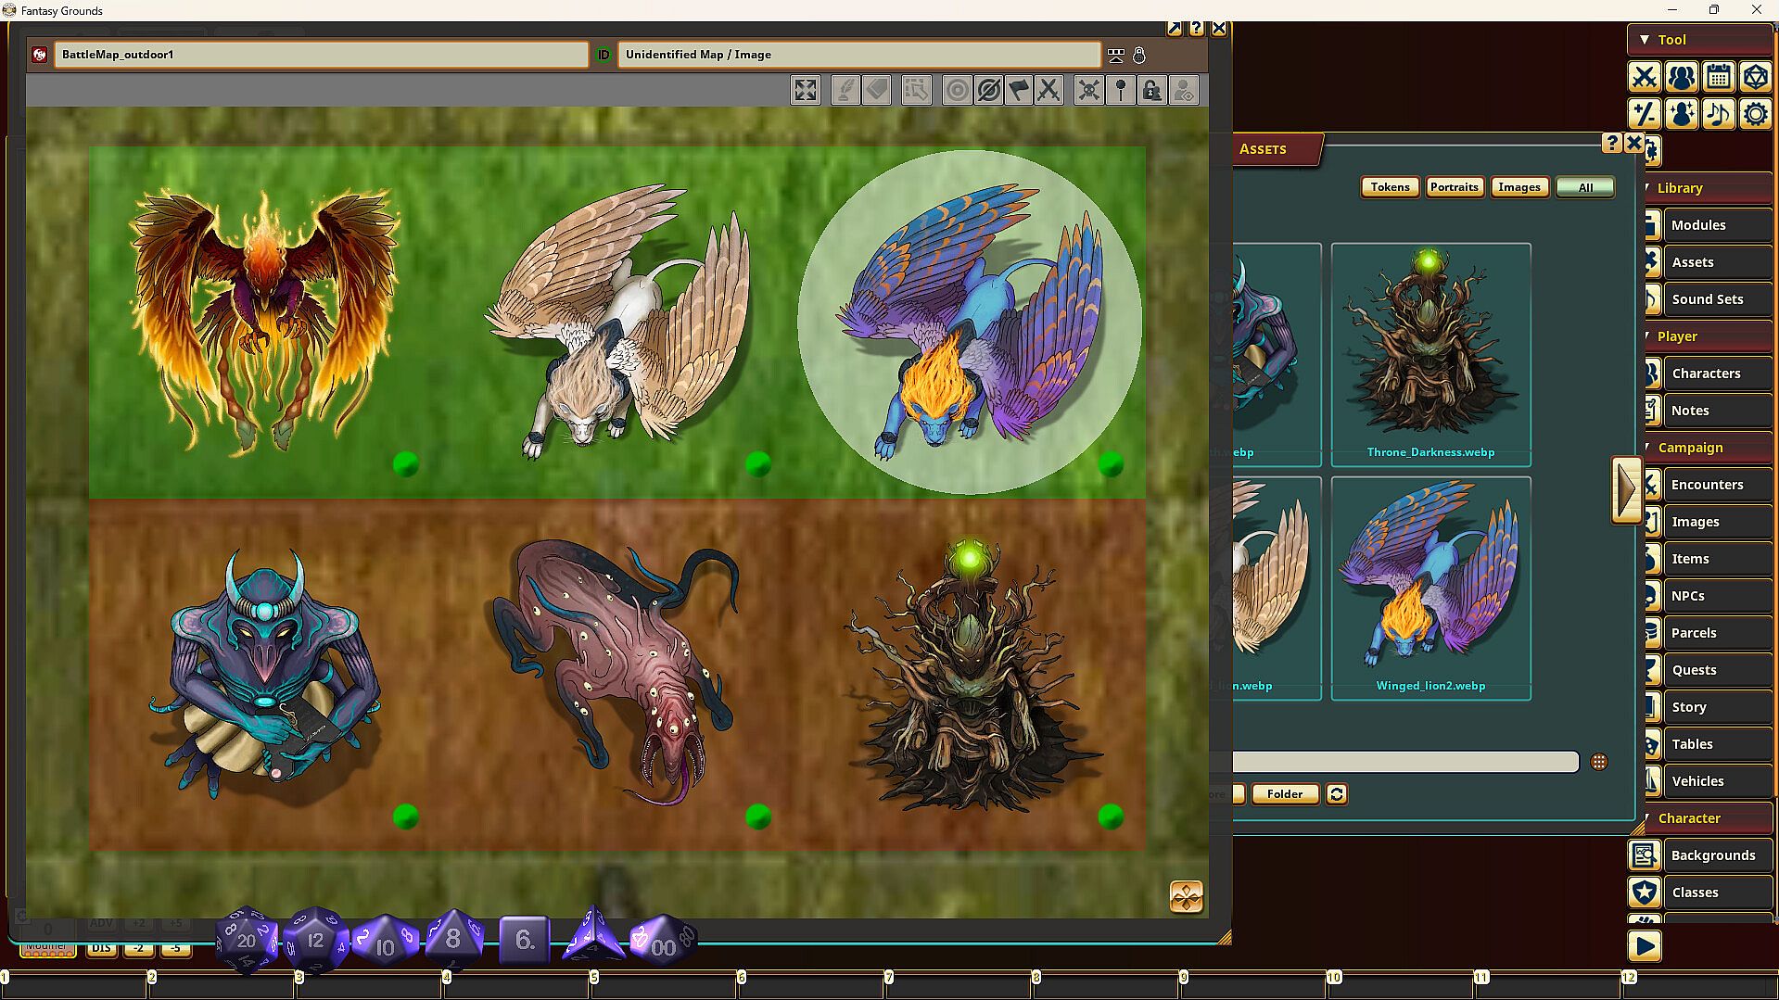Click the d20 die

coord(247,940)
